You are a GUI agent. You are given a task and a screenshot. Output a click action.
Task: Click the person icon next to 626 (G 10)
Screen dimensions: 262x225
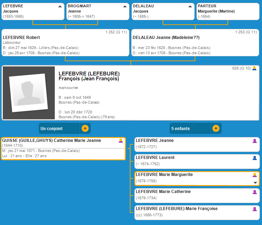(x=254, y=68)
